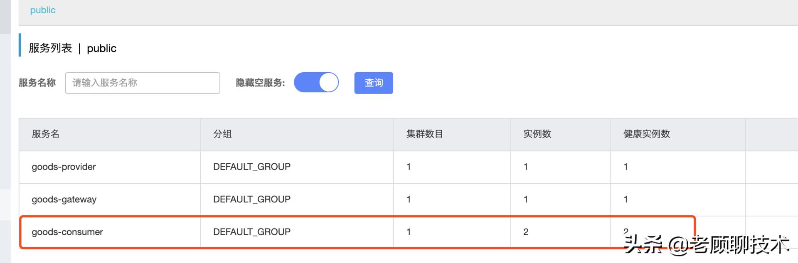This screenshot has height=263, width=798.
Task: Click DEFAULT_GROUP in the goods-consumer row
Action: click(251, 232)
